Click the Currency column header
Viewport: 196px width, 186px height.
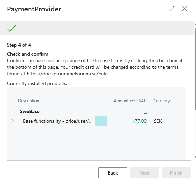(x=162, y=101)
